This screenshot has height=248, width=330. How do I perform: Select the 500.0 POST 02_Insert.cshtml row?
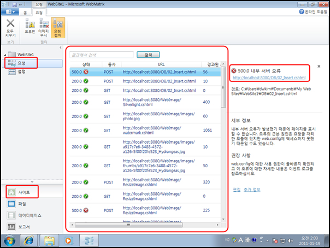click(x=145, y=72)
